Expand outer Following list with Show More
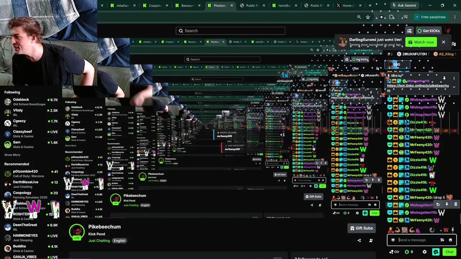 12,155
